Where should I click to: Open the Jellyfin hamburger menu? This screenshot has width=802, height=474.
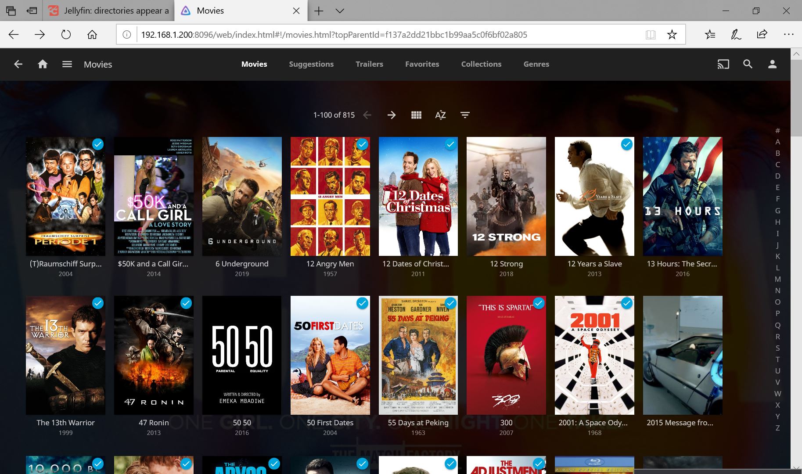pos(67,64)
